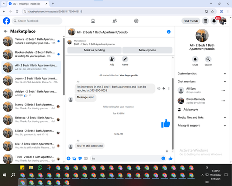Screen dimensions: 232x186
Task: Expand Privacy & support section
Action: coord(202,126)
